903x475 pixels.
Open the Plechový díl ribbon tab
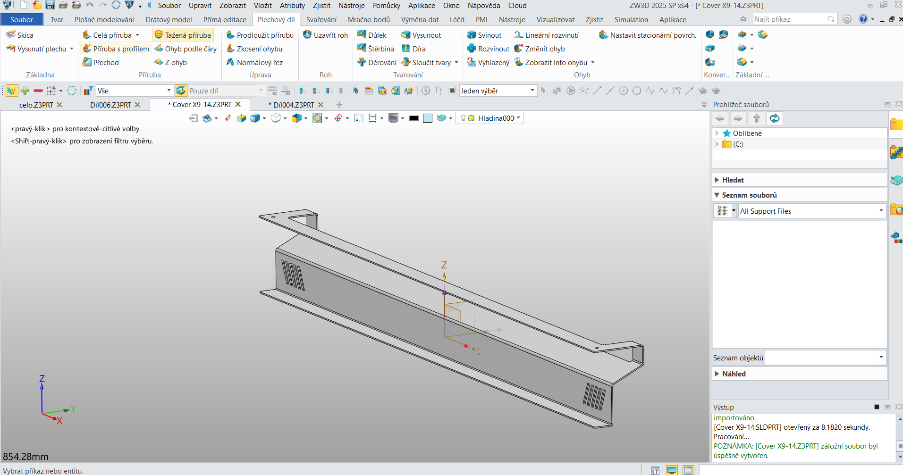pyautogui.click(x=276, y=19)
